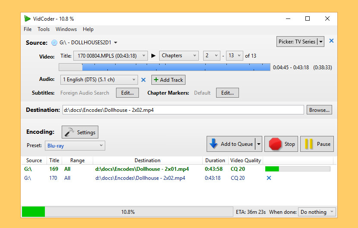Open the File menu

28,29
